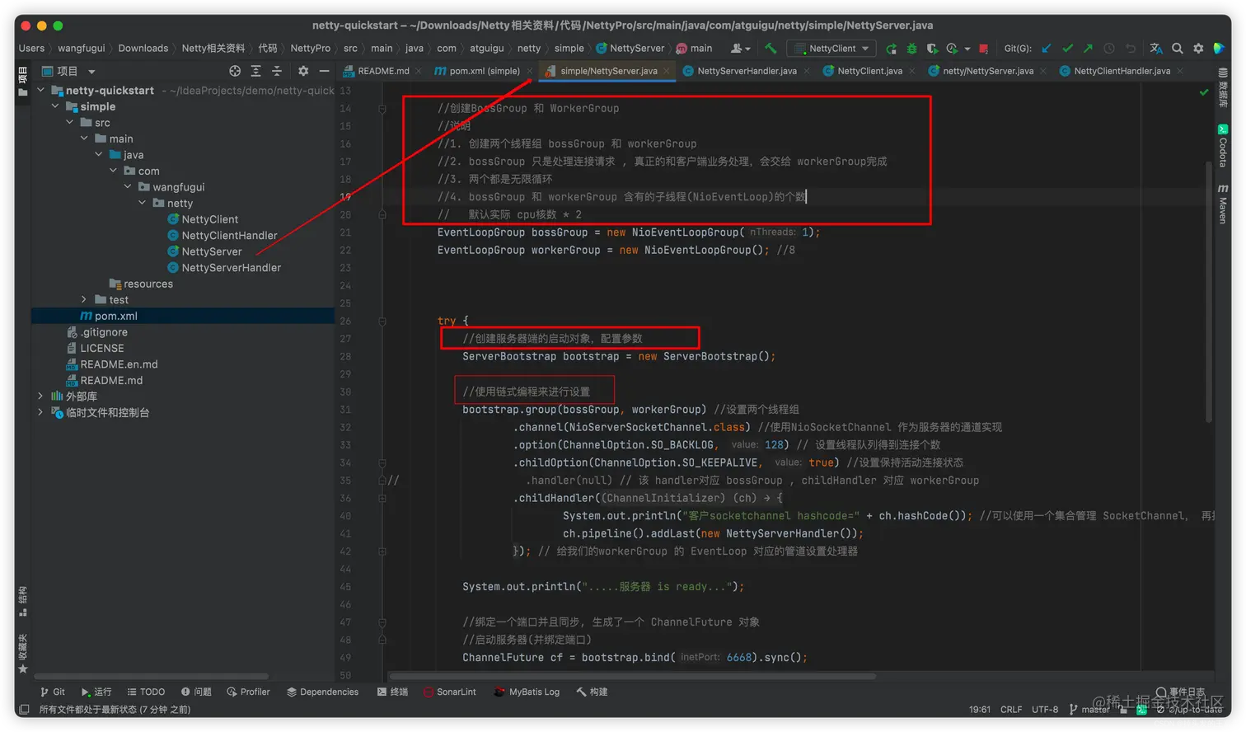Click the Run with Coverage icon
Image resolution: width=1246 pixels, height=732 pixels.
[932, 49]
